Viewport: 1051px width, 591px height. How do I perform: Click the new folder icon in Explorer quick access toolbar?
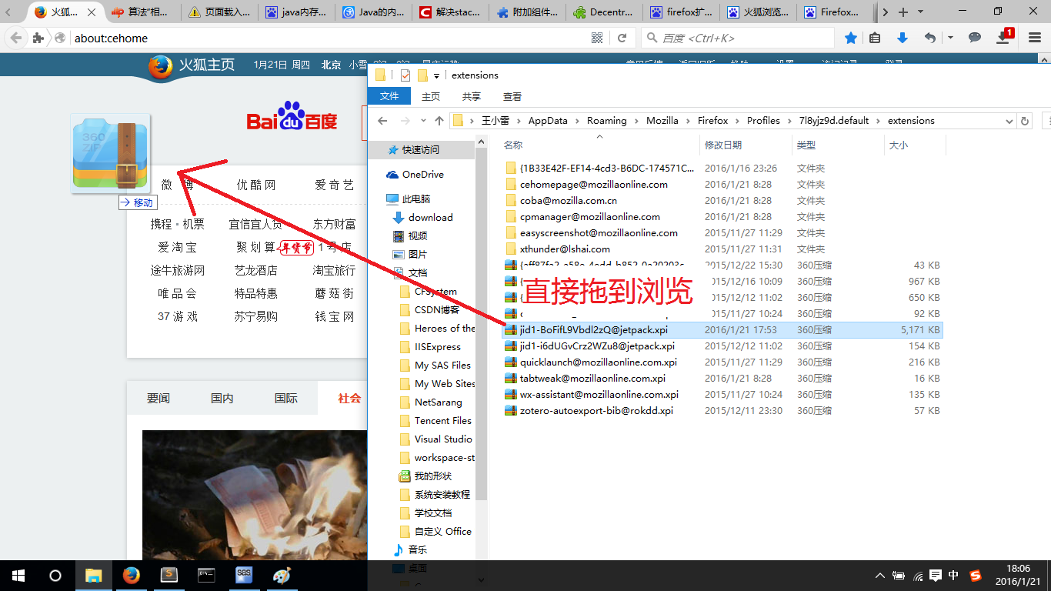coord(422,75)
